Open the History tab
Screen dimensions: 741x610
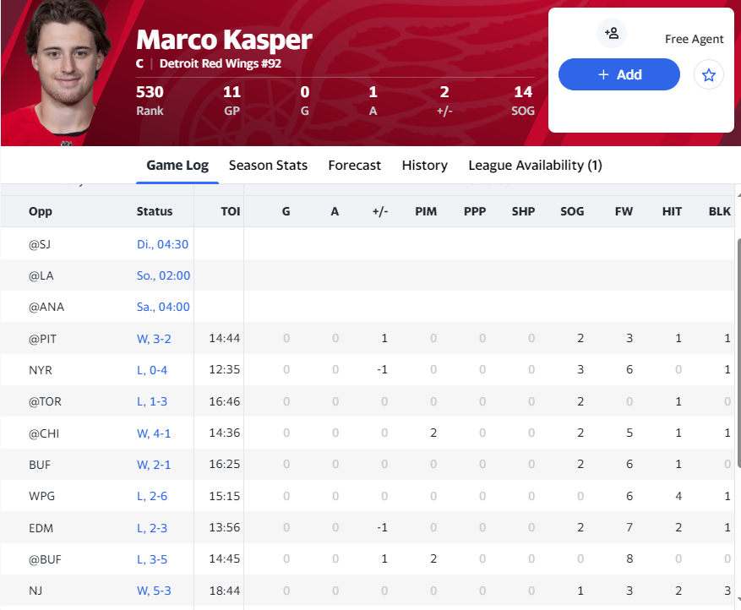click(x=424, y=166)
